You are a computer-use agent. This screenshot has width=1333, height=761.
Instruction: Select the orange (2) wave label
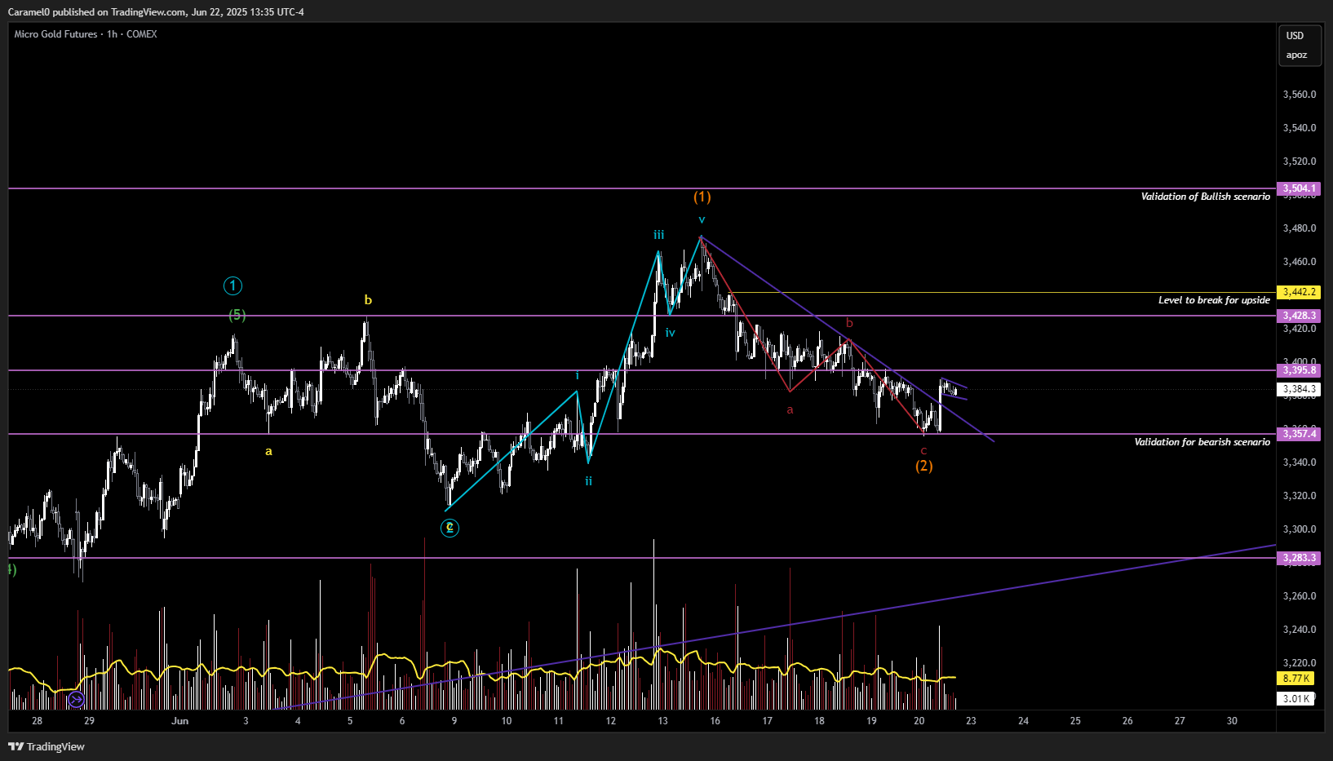click(x=923, y=466)
